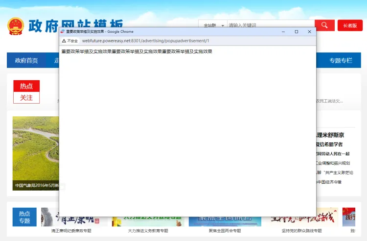Click the 关注 label under 热点
This screenshot has width=367, height=241.
pos(26,98)
